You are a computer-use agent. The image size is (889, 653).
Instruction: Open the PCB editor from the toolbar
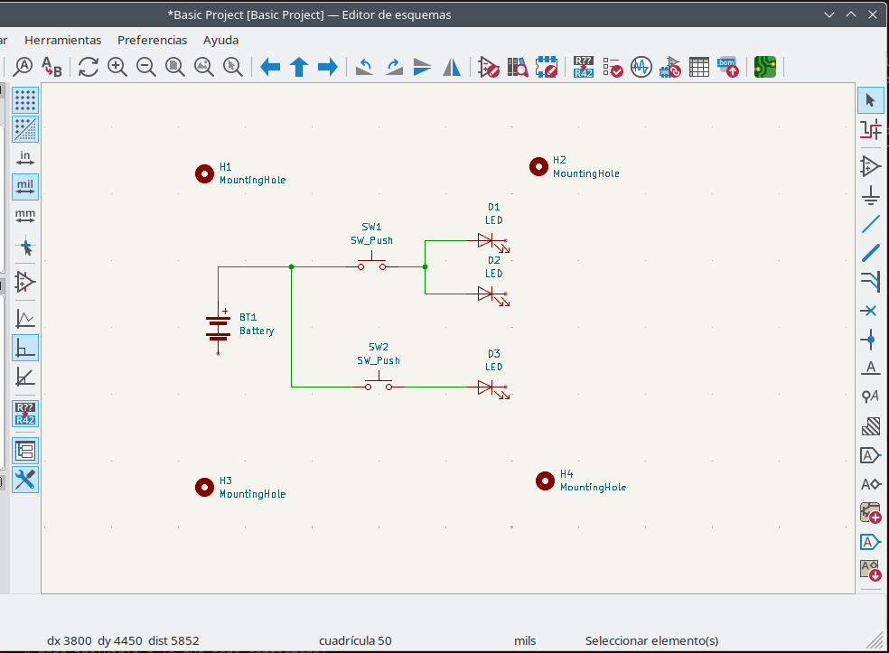tap(764, 67)
